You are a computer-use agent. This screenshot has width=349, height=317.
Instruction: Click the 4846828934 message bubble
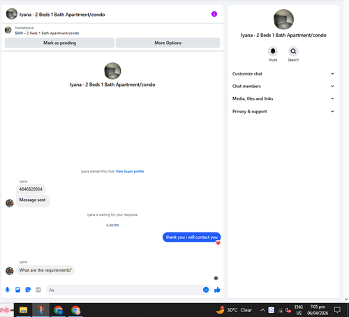click(31, 189)
